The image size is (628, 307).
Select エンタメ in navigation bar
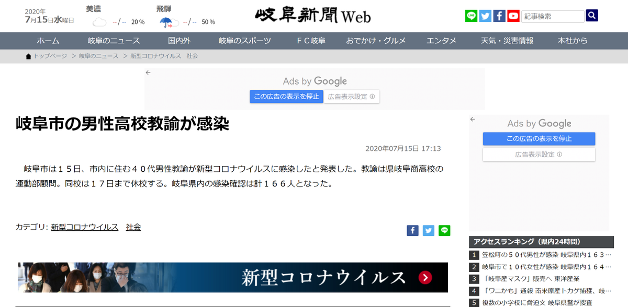pos(441,41)
